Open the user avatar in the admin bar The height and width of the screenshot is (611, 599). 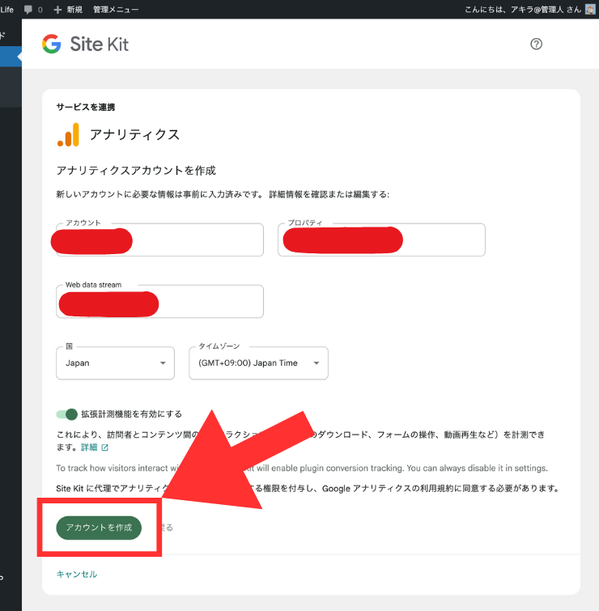click(x=590, y=9)
